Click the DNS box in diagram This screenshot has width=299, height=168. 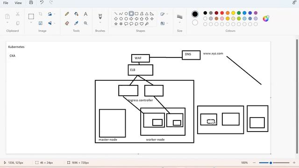191,55
